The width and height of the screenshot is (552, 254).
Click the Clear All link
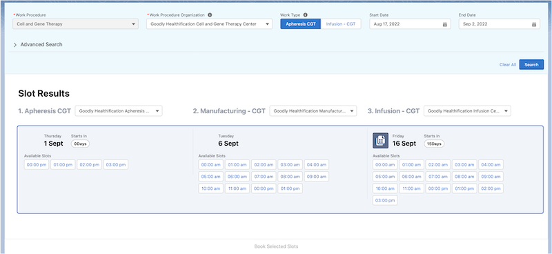pyautogui.click(x=508, y=65)
